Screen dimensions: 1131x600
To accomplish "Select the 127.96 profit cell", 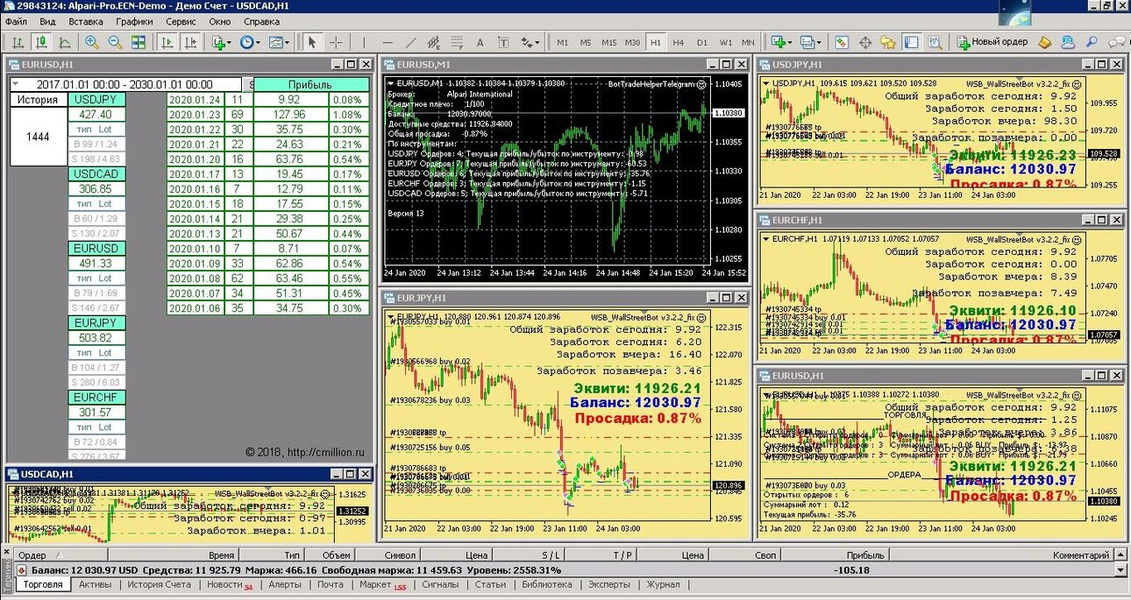I will coord(289,115).
